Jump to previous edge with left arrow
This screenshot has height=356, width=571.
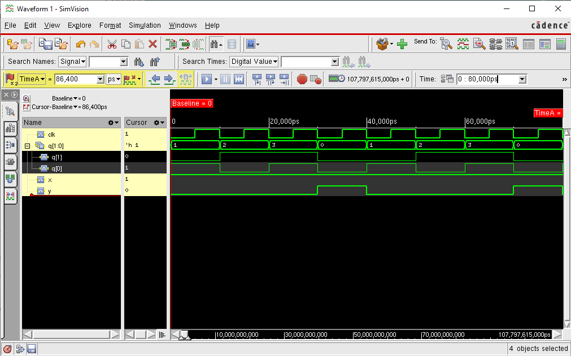(154, 80)
